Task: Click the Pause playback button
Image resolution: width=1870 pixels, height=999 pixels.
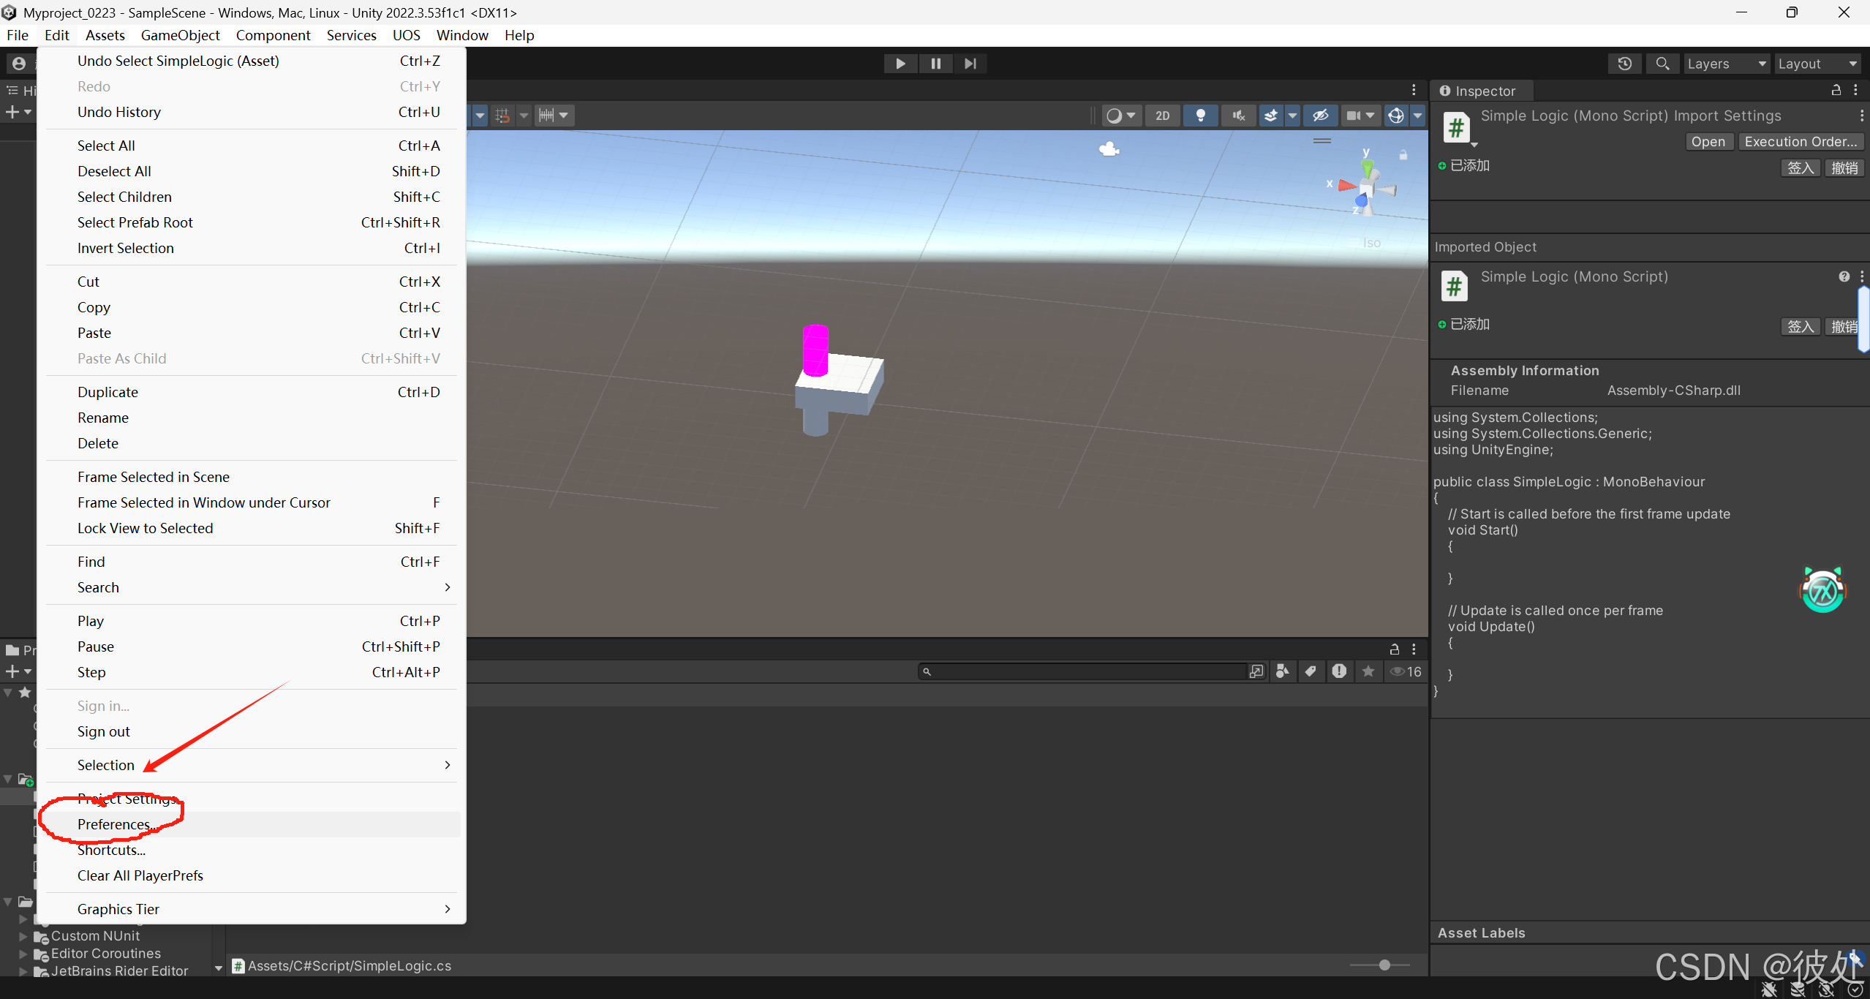Action: coord(935,64)
